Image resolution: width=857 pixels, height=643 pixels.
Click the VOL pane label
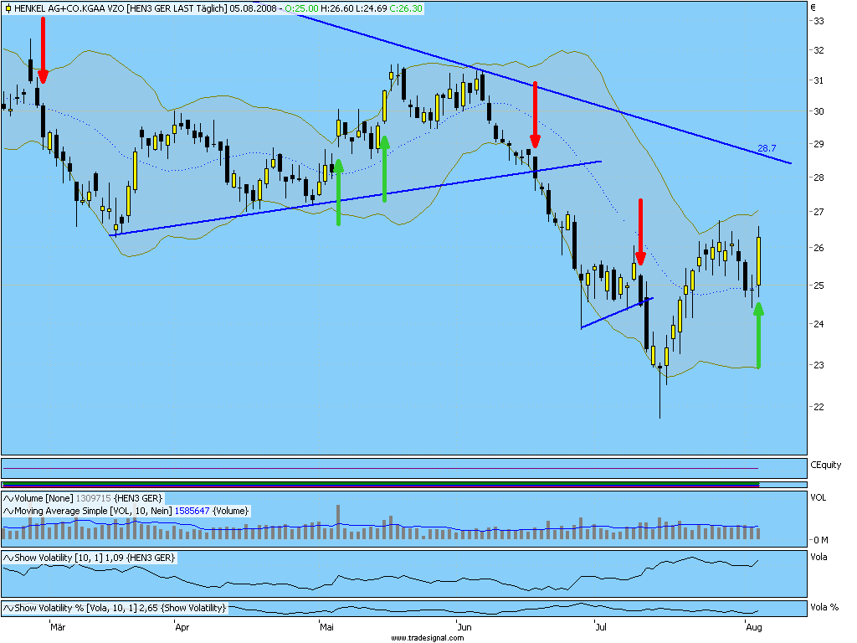[819, 497]
